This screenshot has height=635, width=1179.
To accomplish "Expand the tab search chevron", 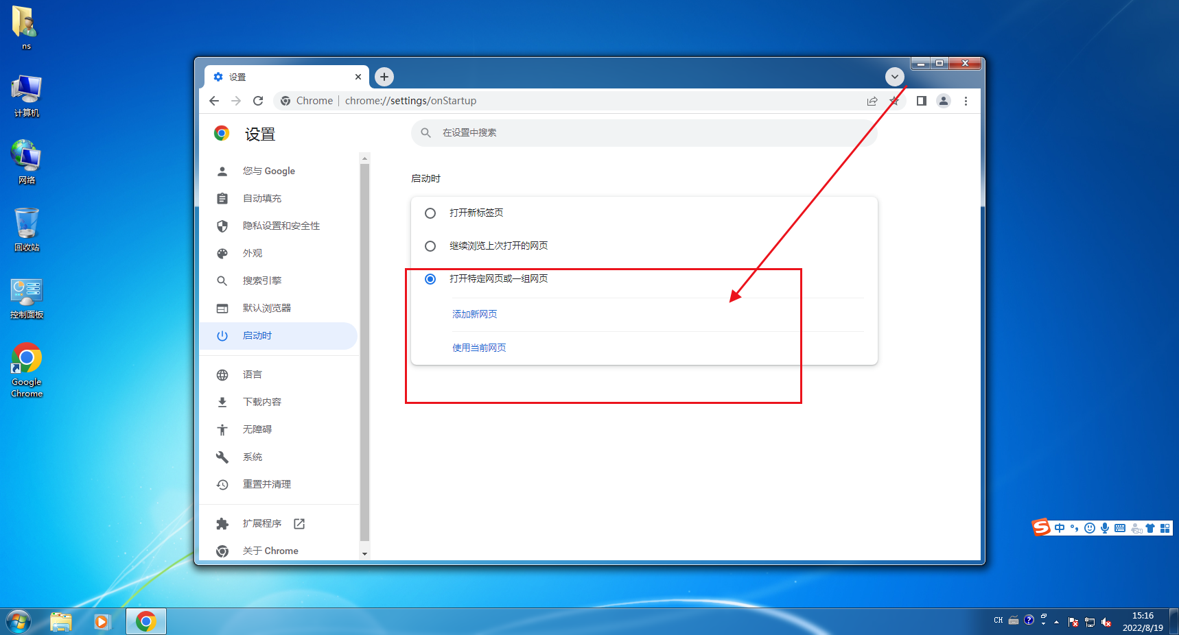I will 894,77.
